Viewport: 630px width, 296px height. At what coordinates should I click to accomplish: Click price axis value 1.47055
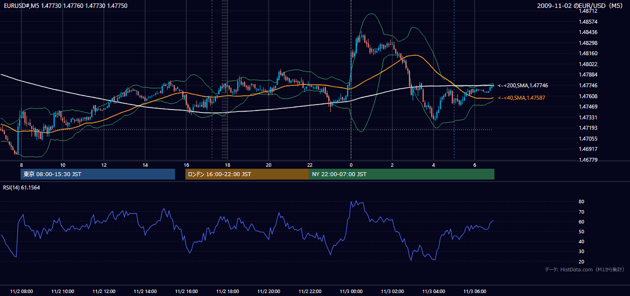tap(588, 139)
